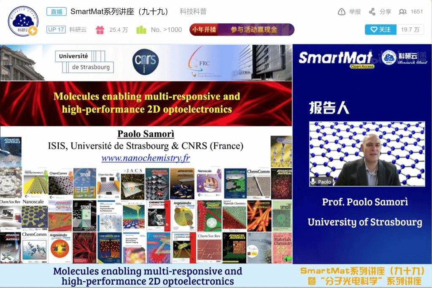Click the heart icon on 关注 button
The height and width of the screenshot is (288, 432).
click(374, 30)
